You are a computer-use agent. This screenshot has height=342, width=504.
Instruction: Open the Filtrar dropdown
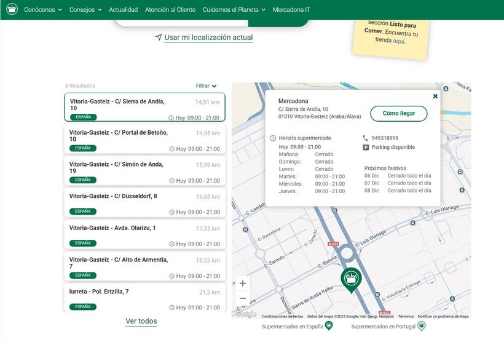click(206, 86)
